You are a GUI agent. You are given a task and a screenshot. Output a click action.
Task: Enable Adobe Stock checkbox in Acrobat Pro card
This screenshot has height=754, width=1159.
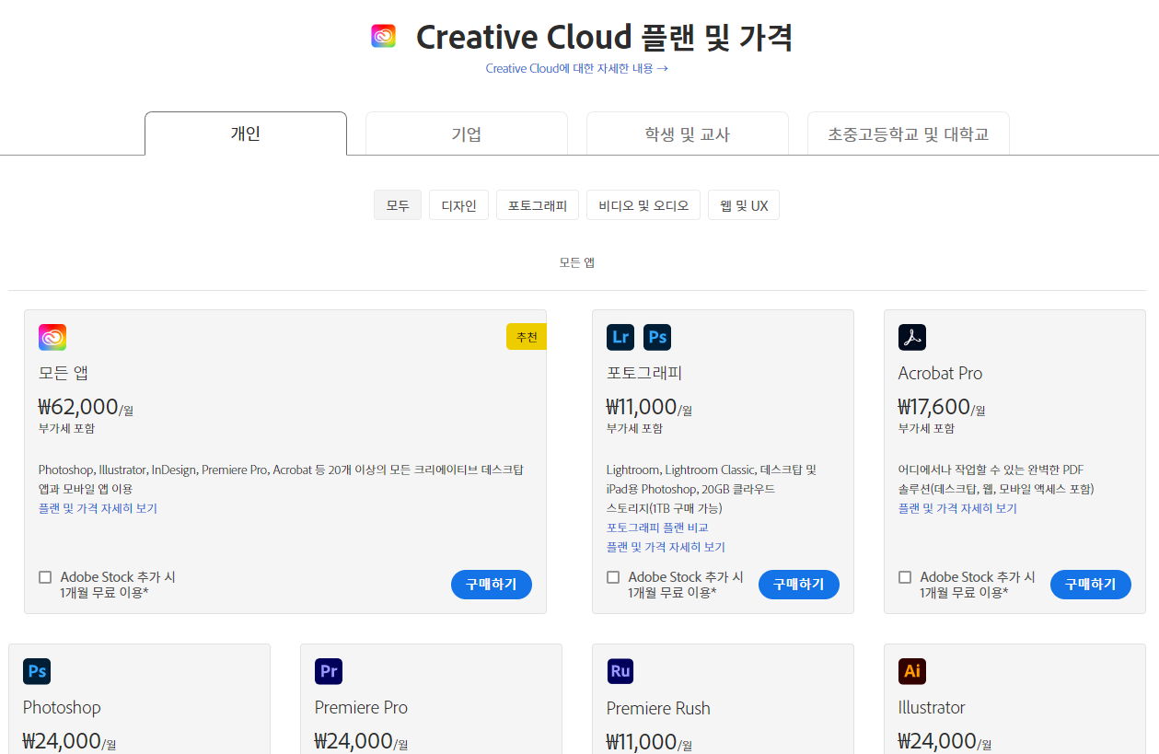click(x=905, y=577)
